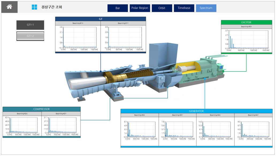The height and width of the screenshot is (156, 276).
Task: Choose the GT1-2 unit button
Action: click(x=30, y=36)
